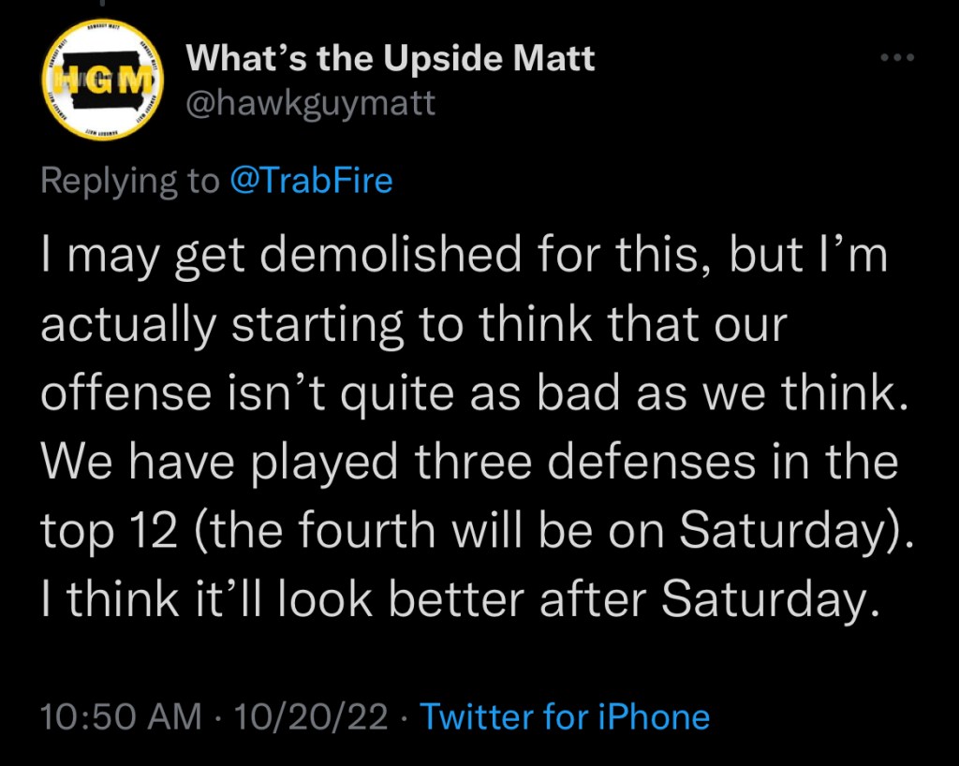Screen dimensions: 959x766
Task: Click the display name What's the Upside Matt
Action: pyautogui.click(x=391, y=60)
